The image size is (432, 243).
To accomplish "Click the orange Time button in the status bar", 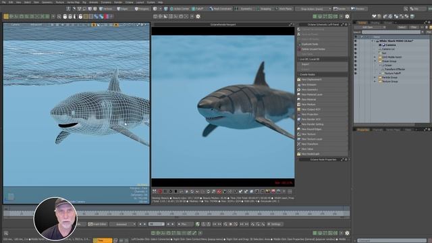I will (103, 240).
